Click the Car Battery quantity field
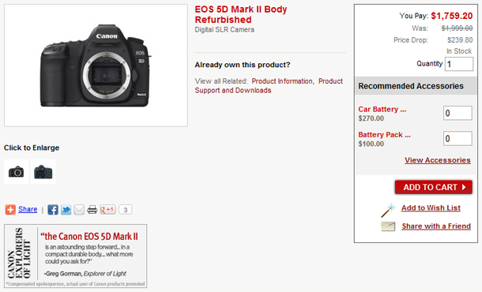Image resolution: width=482 pixels, height=292 pixels. (458, 113)
